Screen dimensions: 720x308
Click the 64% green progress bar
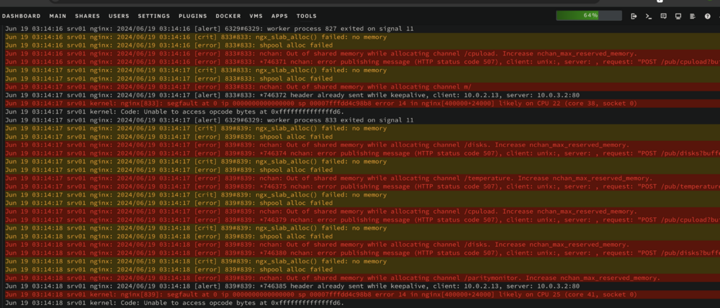pyautogui.click(x=589, y=16)
